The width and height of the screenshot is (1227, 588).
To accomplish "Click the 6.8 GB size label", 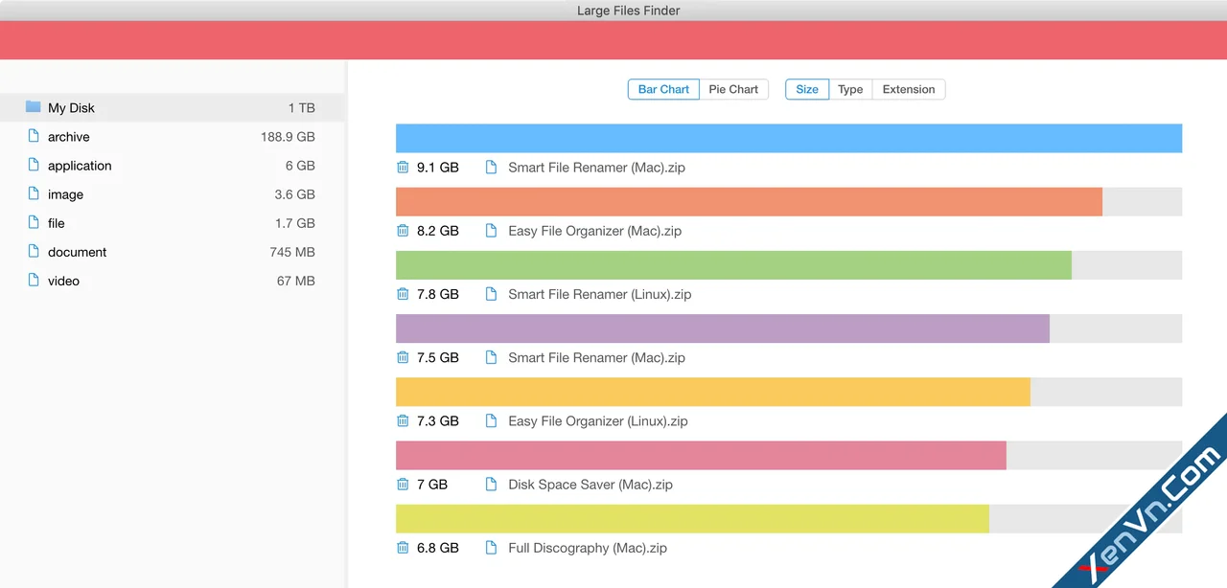I will (x=438, y=548).
